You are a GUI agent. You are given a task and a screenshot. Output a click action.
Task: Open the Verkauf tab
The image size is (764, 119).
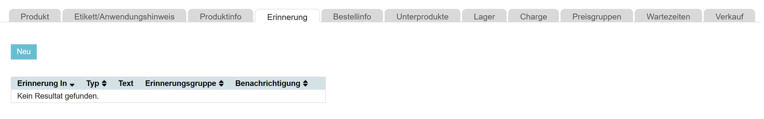[729, 17]
